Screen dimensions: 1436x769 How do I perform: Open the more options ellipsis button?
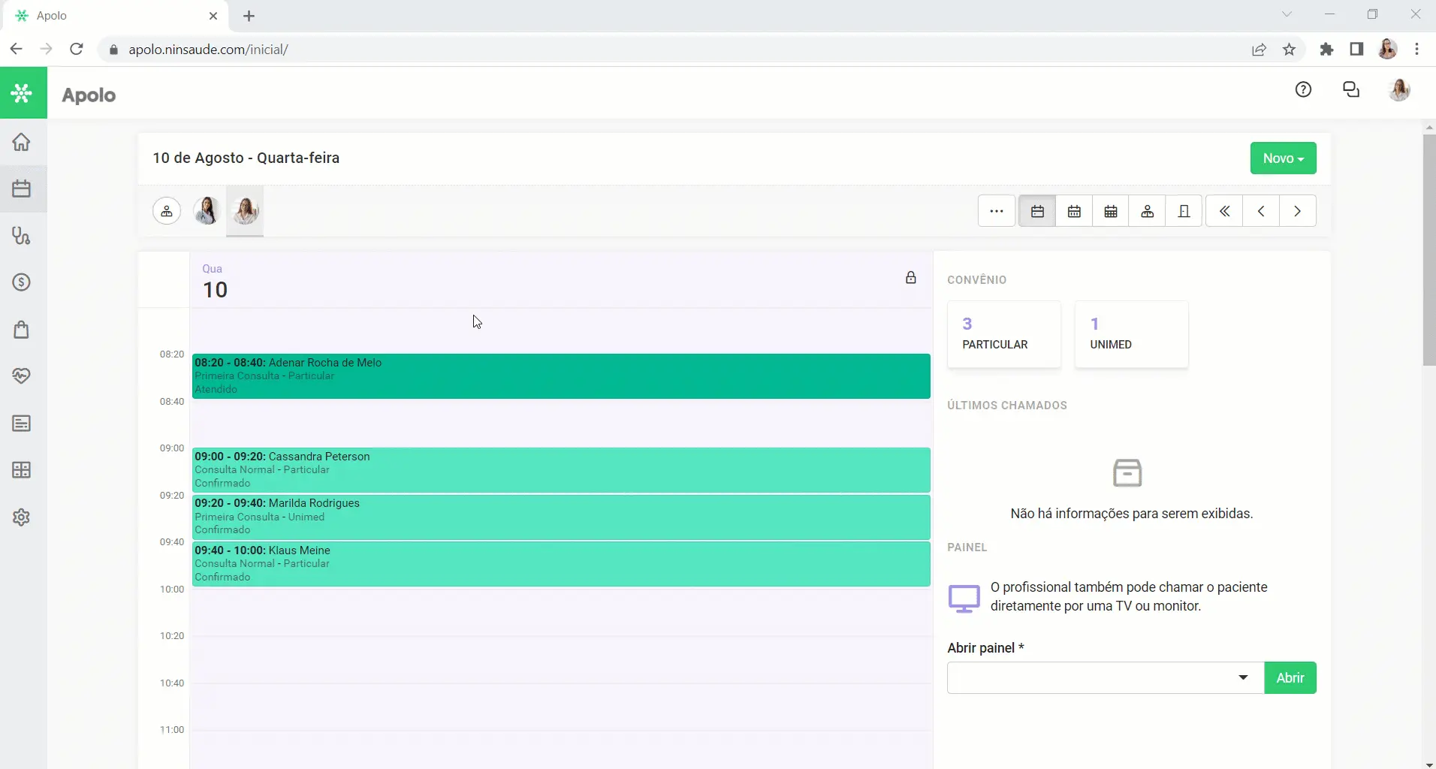click(x=997, y=211)
